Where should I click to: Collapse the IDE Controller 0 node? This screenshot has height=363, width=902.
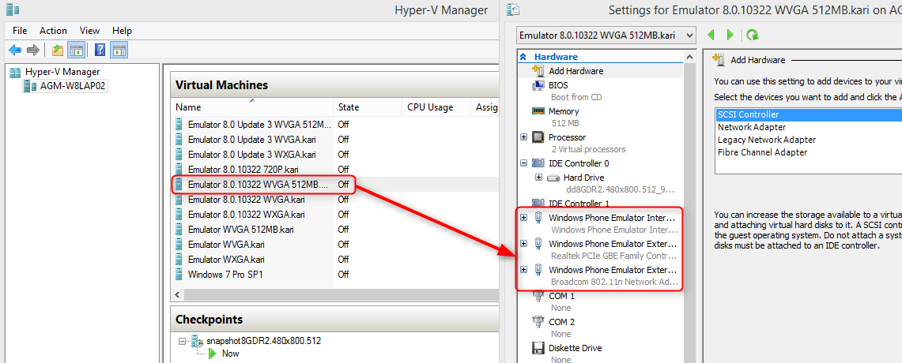[x=523, y=163]
